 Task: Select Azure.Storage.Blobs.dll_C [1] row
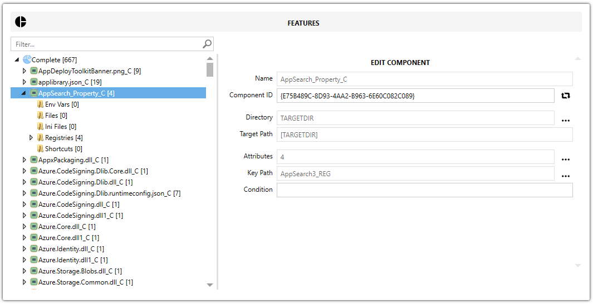click(x=80, y=271)
